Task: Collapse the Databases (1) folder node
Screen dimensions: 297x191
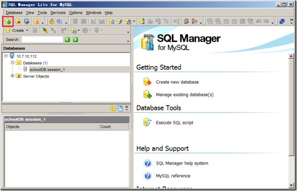Action: tap(12, 62)
